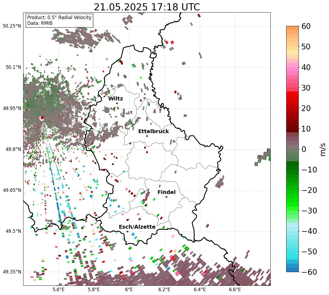Click the colorbar tick label 50
The height and width of the screenshot is (295, 329).
(x=306, y=47)
